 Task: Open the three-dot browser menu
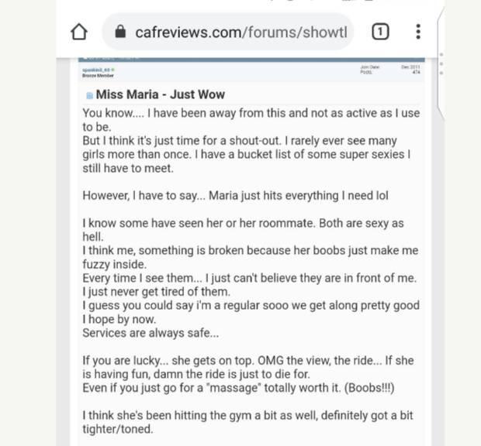click(418, 32)
